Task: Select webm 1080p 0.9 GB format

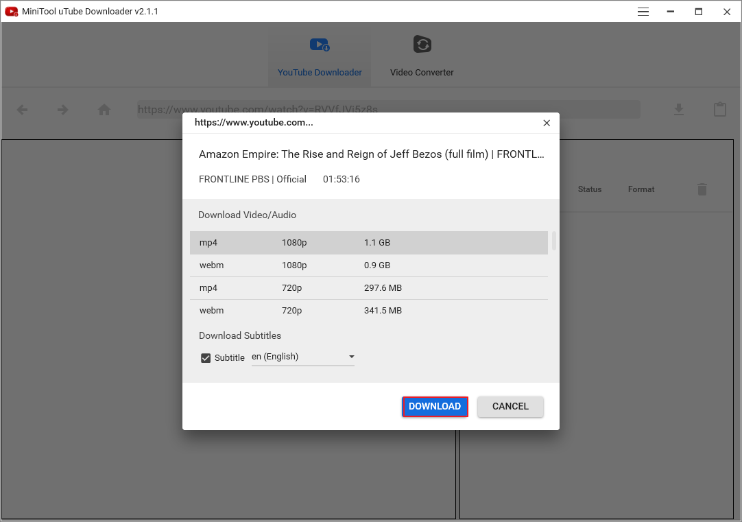Action: (x=369, y=265)
